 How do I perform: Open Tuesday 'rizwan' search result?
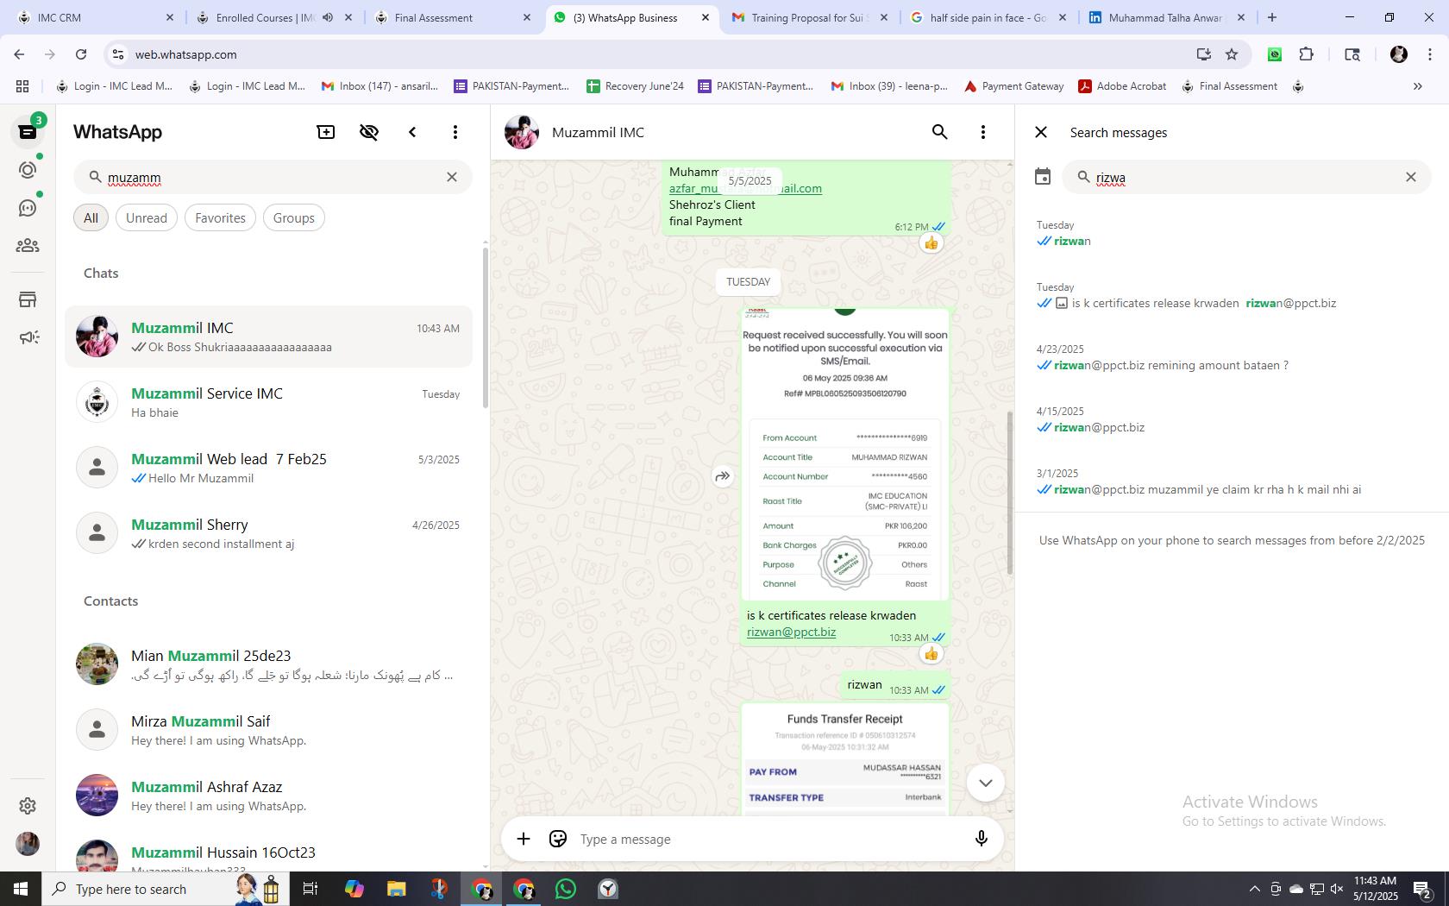pos(1232,233)
